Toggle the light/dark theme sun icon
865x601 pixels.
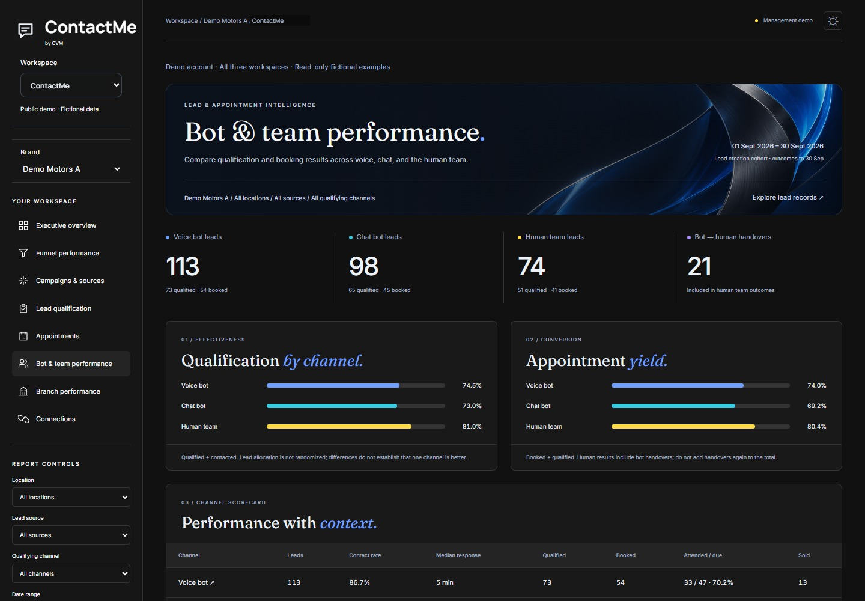[x=833, y=21]
